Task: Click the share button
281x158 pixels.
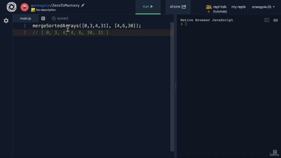Action: point(178,7)
